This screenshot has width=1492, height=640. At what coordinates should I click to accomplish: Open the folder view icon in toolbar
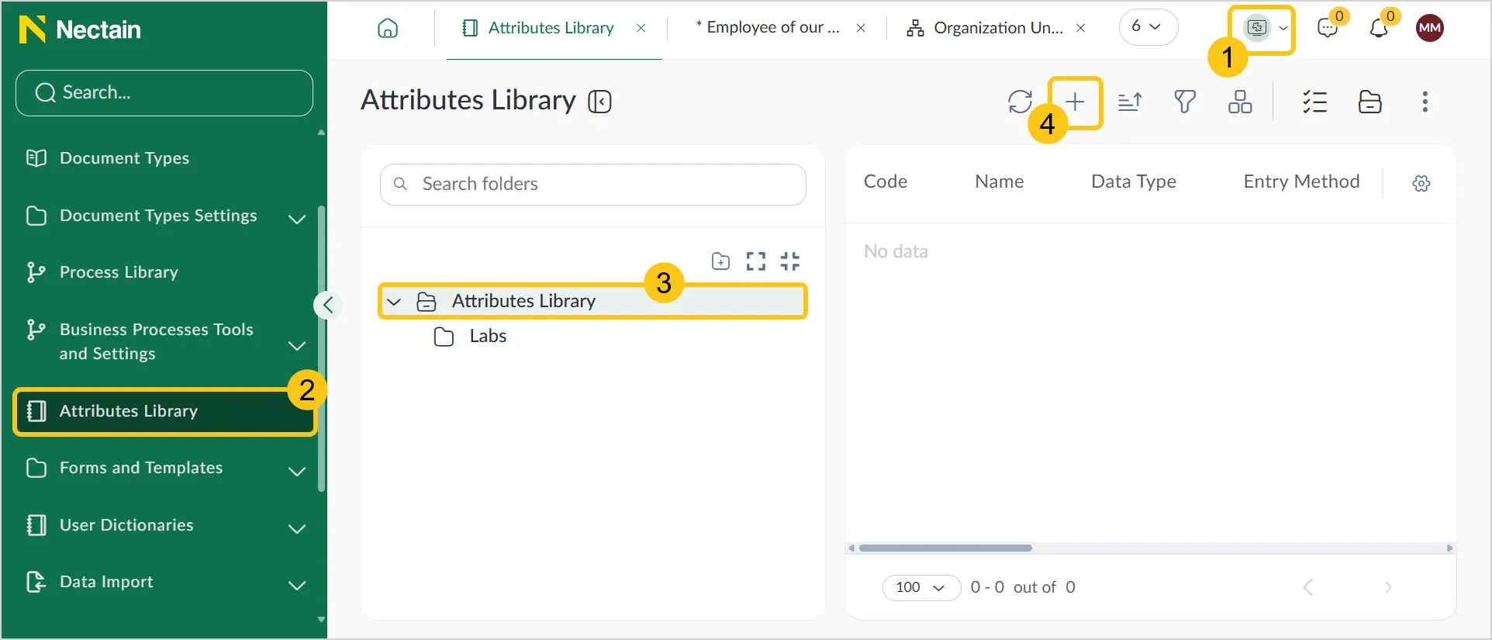click(1370, 102)
